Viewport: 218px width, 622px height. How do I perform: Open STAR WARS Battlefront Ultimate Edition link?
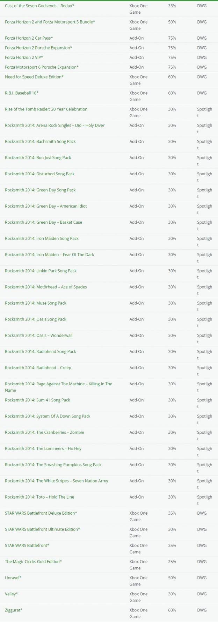coord(42,529)
